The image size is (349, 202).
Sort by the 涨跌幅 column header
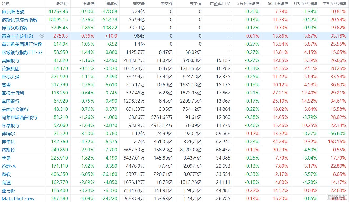88,4
